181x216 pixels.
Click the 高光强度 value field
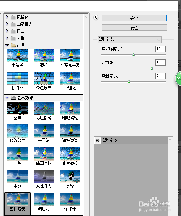160,49
